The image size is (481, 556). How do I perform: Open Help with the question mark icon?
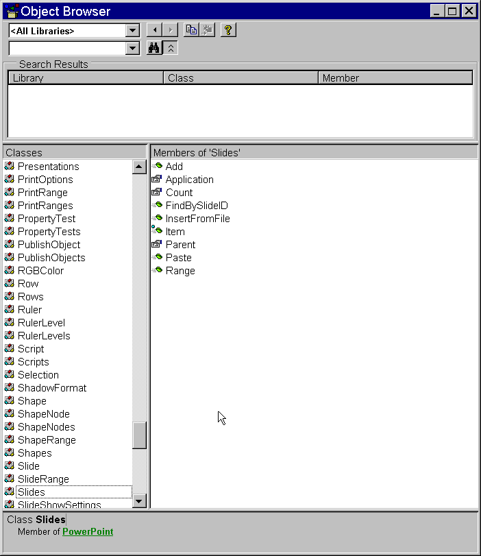point(228,30)
